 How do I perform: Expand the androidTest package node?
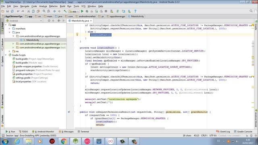(x=13, y=44)
